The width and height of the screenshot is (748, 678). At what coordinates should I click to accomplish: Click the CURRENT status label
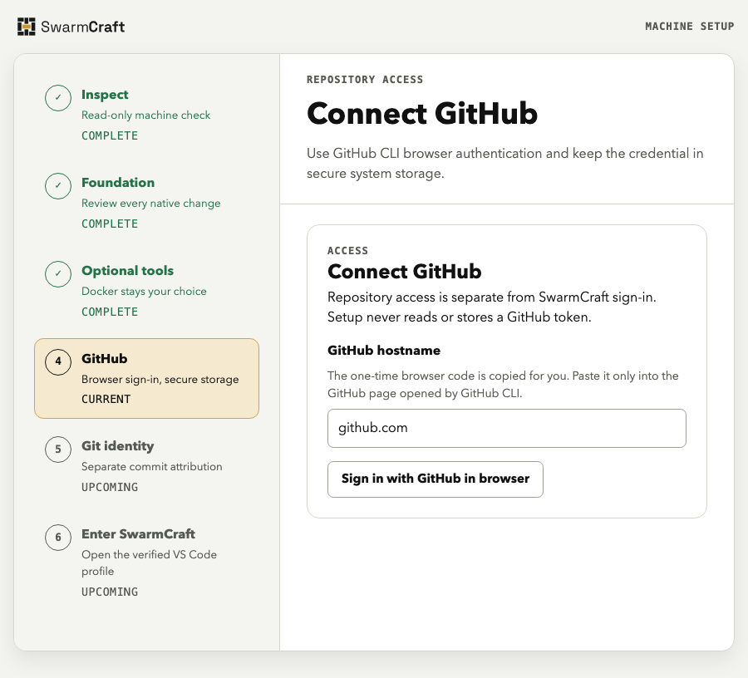coord(106,399)
